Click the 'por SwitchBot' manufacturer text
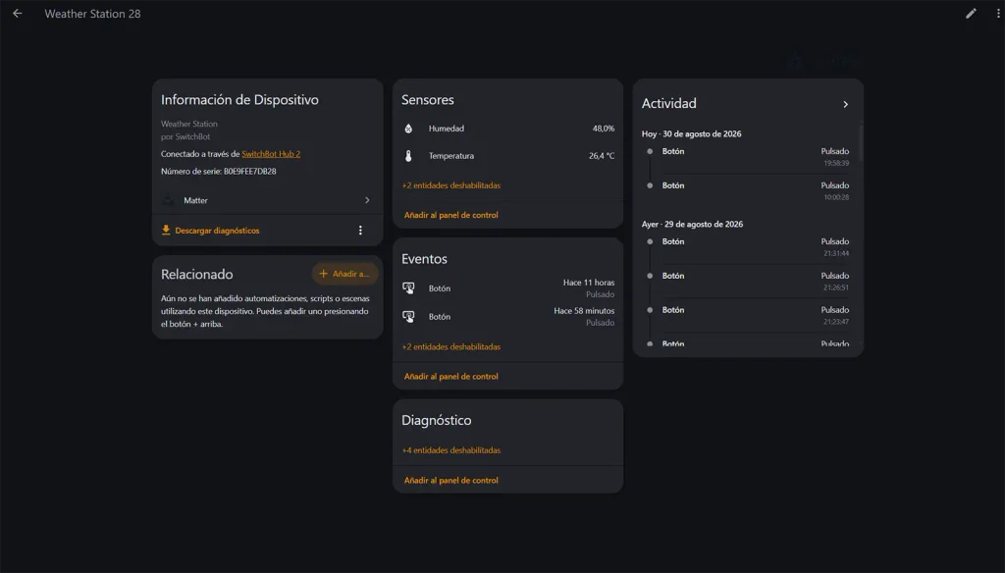The image size is (1005, 573). pyautogui.click(x=185, y=136)
